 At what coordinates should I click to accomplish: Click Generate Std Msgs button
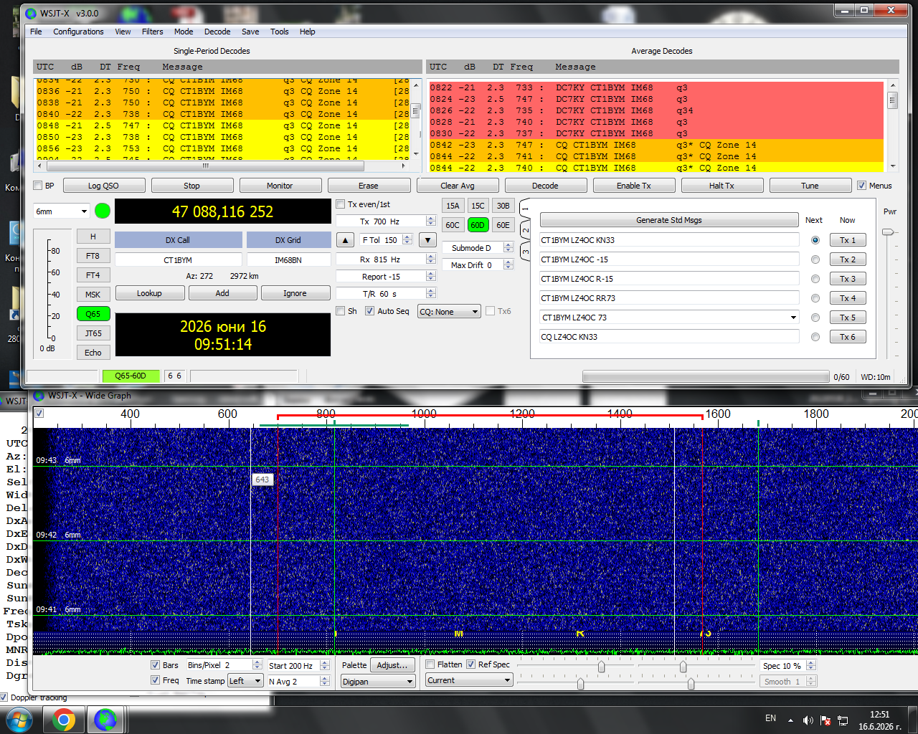[669, 220]
